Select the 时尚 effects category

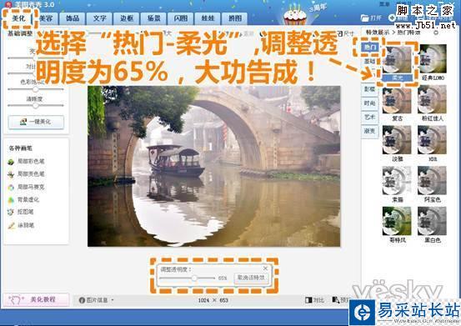[369, 103]
